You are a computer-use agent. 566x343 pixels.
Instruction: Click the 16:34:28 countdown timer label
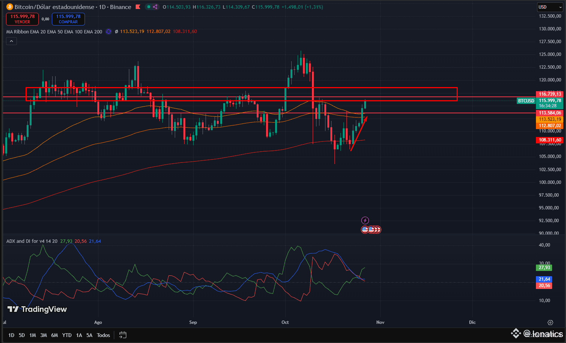coord(548,106)
